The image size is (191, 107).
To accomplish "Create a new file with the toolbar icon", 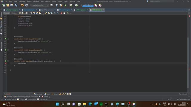I will click(x=4, y=5).
